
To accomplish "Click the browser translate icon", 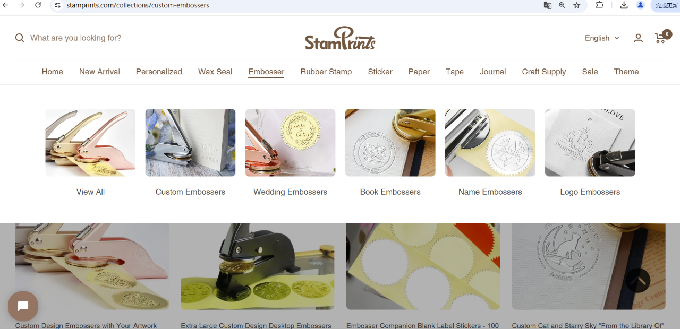I will (547, 5).
